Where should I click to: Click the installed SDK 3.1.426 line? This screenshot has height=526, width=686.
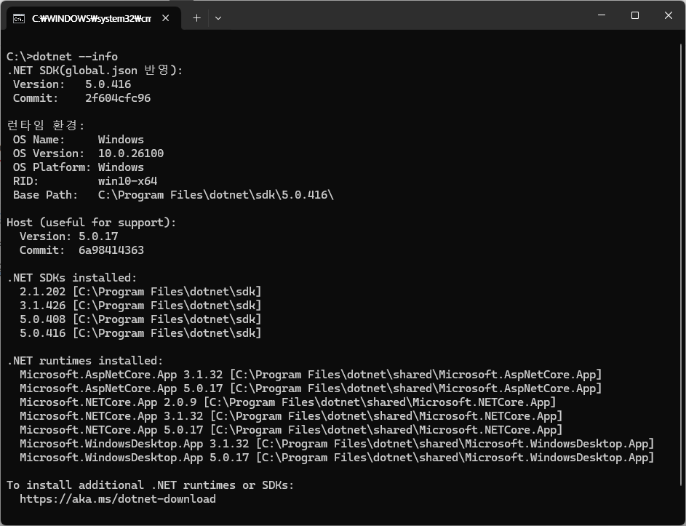click(x=140, y=306)
